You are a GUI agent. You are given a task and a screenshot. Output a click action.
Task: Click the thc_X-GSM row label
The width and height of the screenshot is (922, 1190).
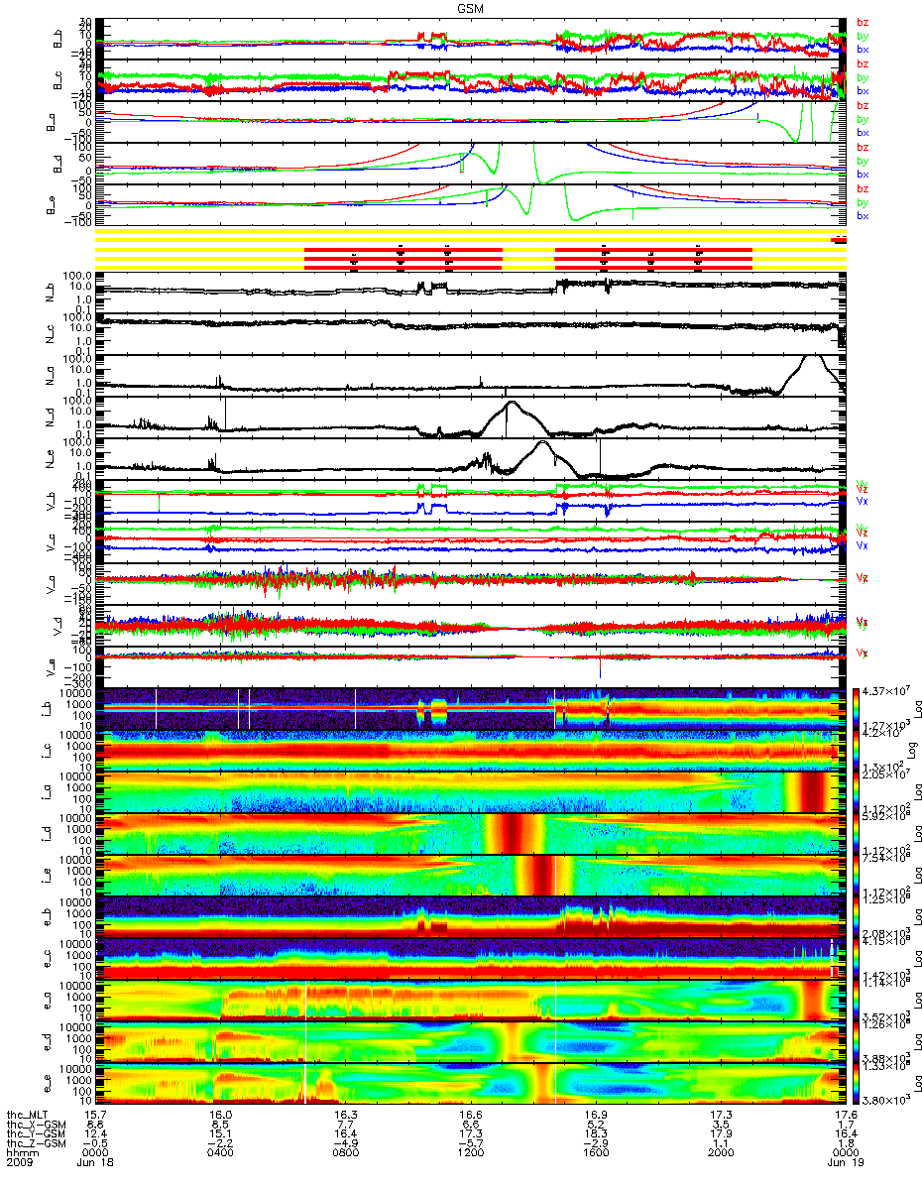[x=37, y=1125]
